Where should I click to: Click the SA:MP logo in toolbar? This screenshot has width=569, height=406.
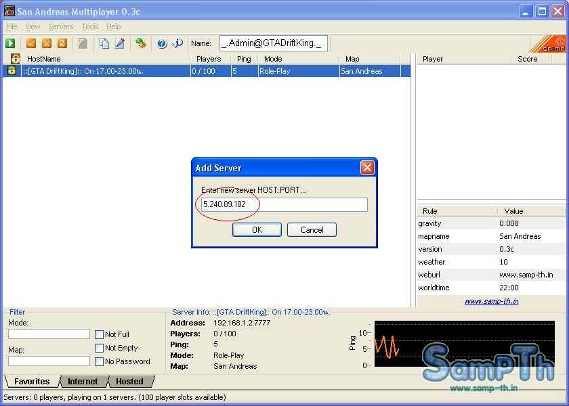coord(548,44)
